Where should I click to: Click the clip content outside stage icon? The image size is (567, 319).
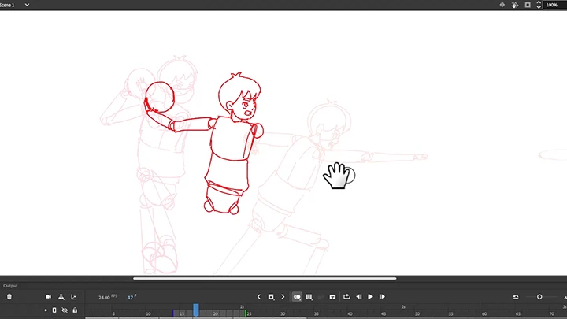point(528,5)
